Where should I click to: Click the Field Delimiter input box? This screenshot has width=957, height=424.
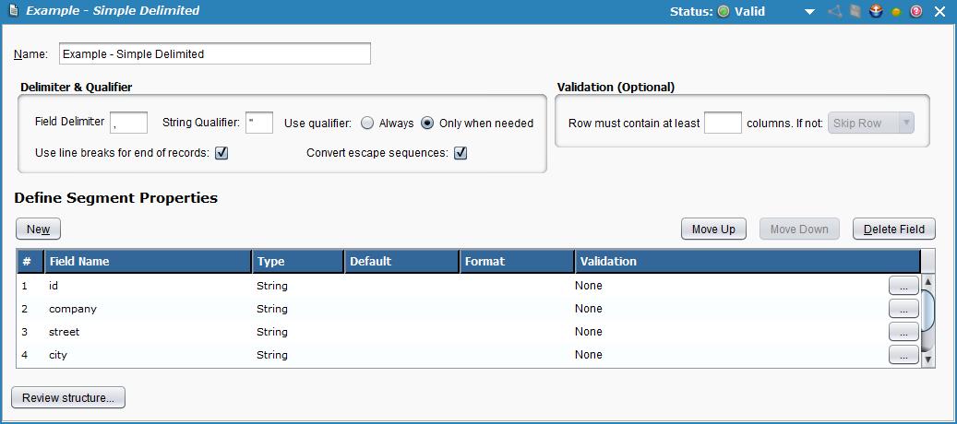(x=128, y=123)
